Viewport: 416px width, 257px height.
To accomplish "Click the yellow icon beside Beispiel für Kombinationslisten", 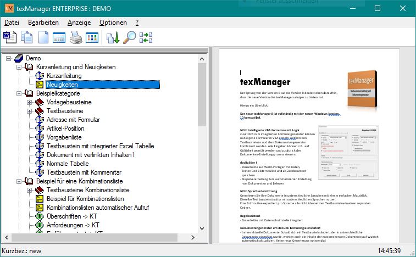I will pos(40,198).
